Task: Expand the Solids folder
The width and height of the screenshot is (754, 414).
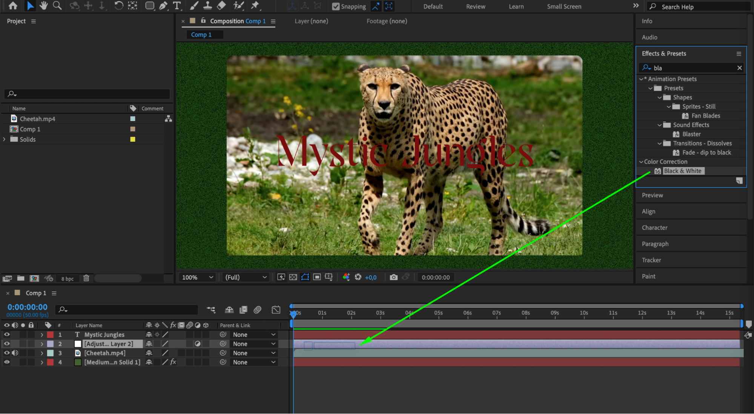Action: tap(5, 139)
